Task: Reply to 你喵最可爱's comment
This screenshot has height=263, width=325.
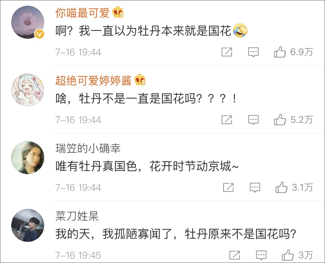Action: point(253,52)
